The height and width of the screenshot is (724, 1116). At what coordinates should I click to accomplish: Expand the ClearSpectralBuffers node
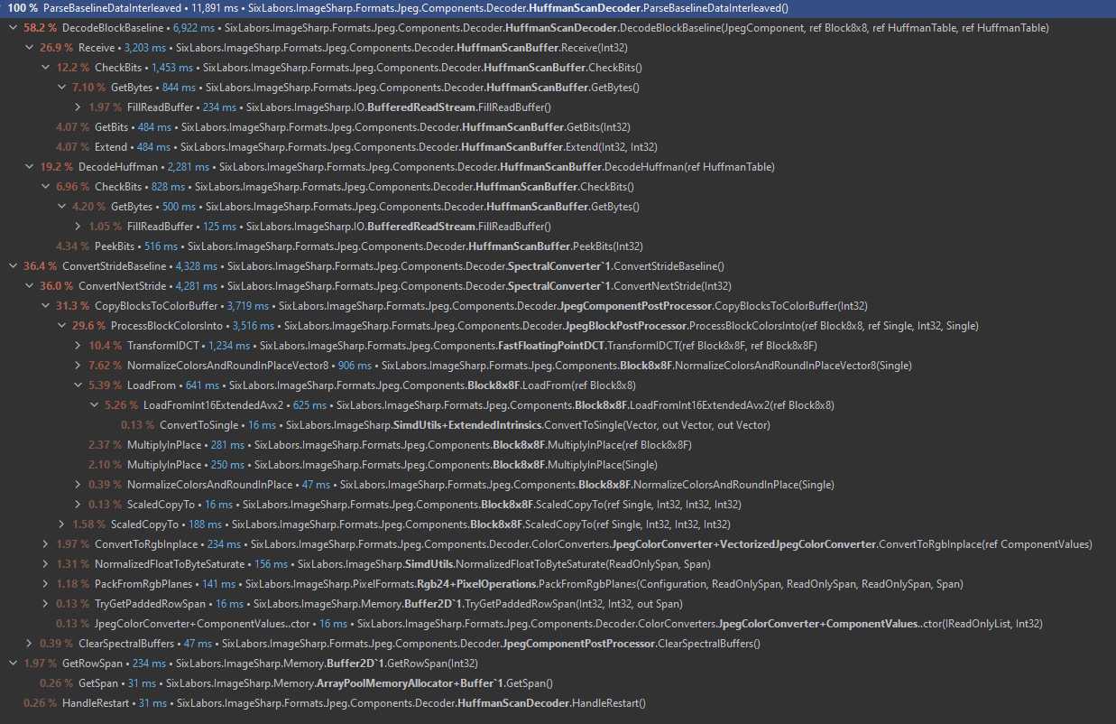(29, 644)
